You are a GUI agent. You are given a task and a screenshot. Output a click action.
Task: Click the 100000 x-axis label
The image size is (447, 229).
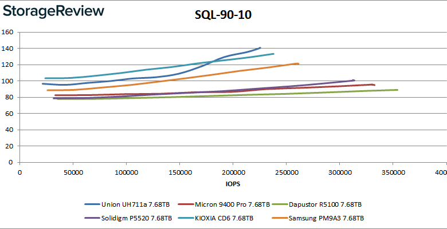click(126, 172)
